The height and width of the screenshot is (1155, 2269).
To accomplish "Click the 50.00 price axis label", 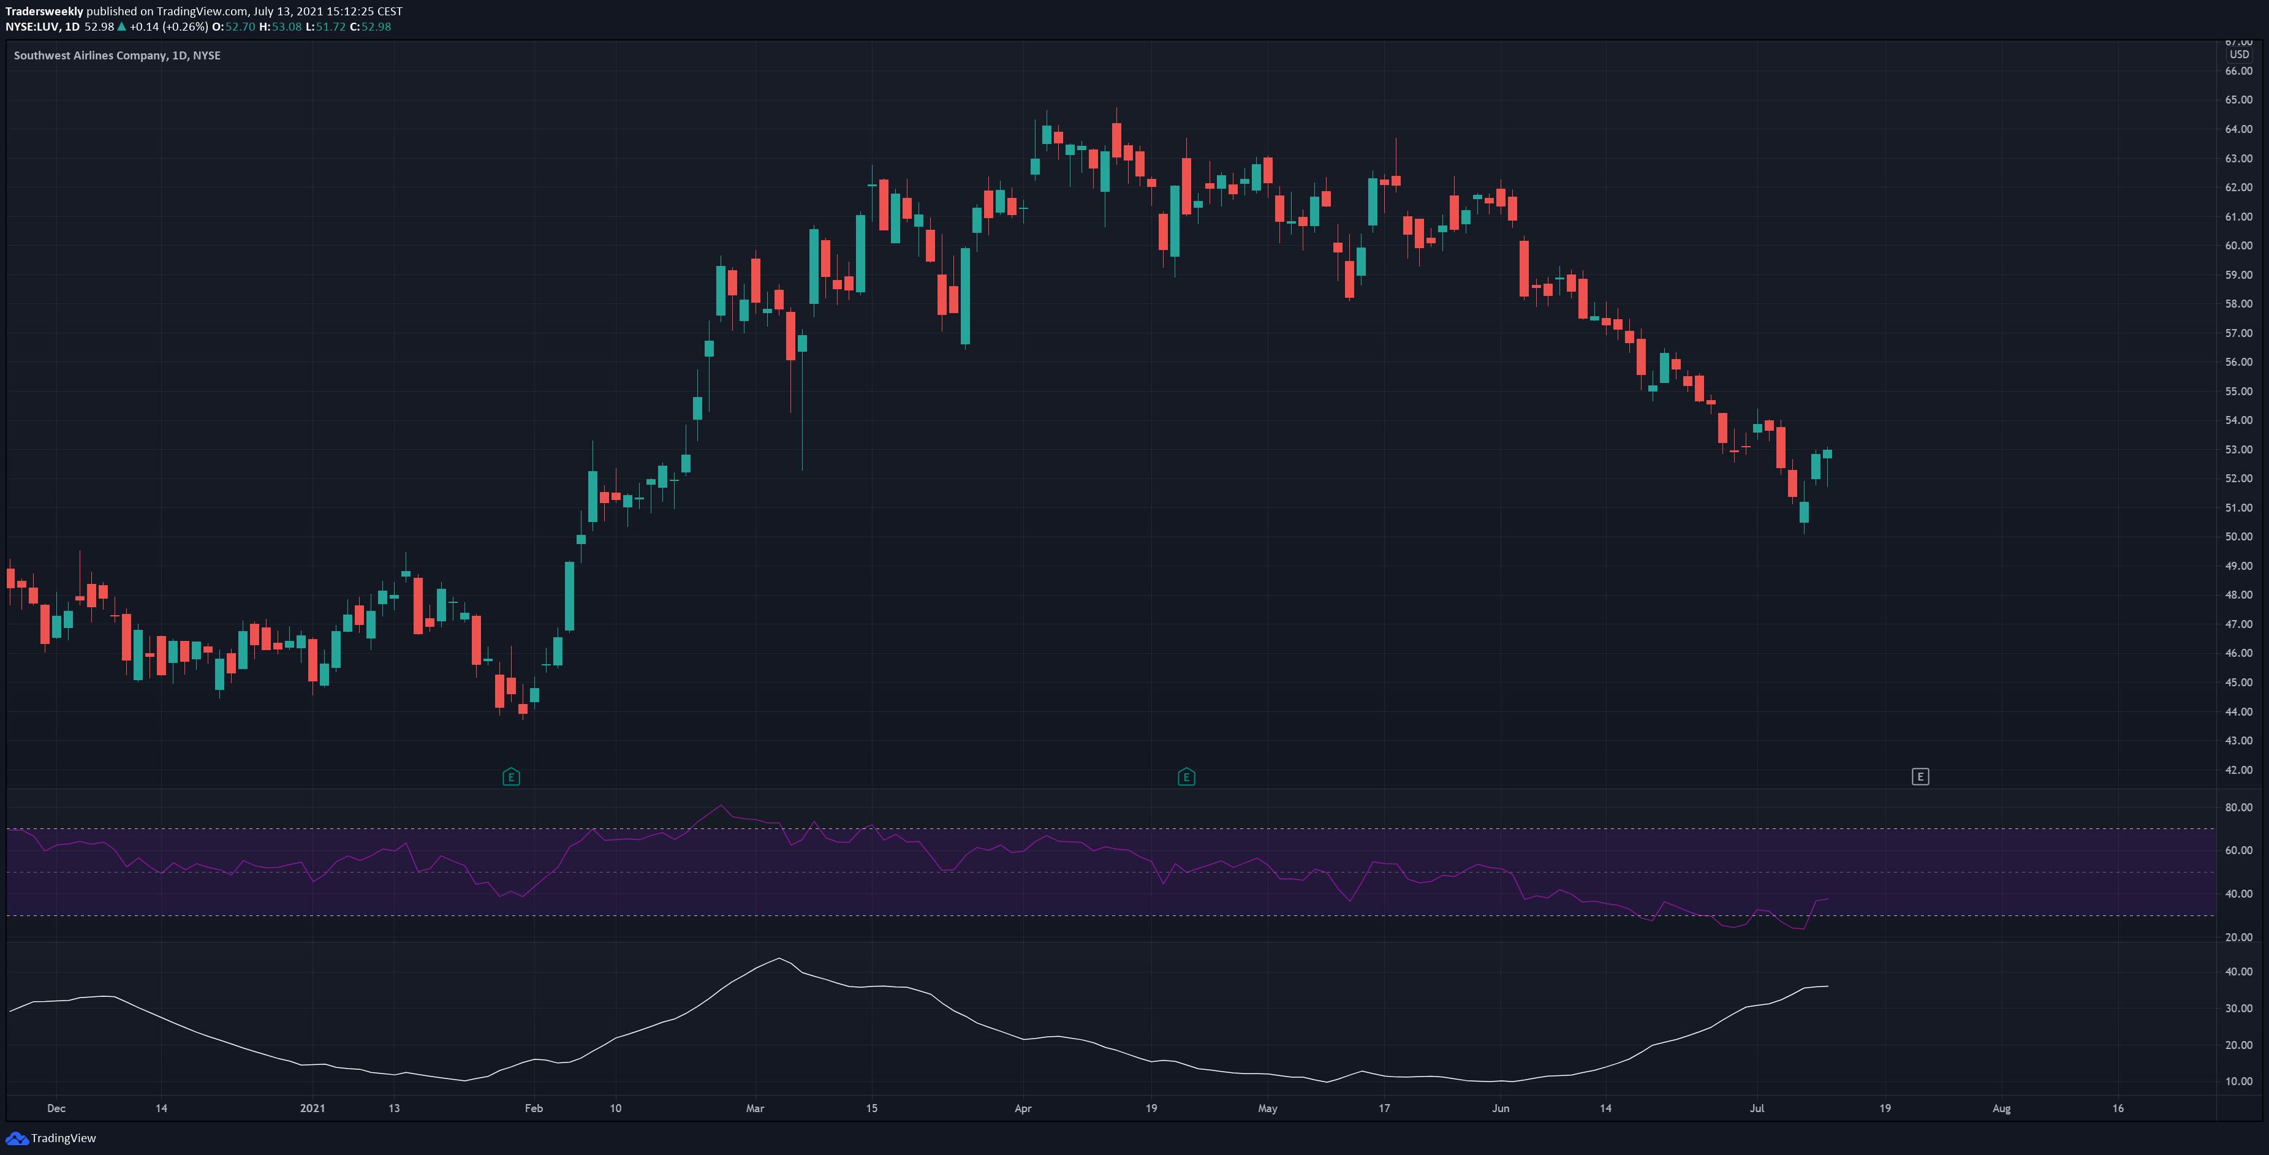I will [2238, 537].
